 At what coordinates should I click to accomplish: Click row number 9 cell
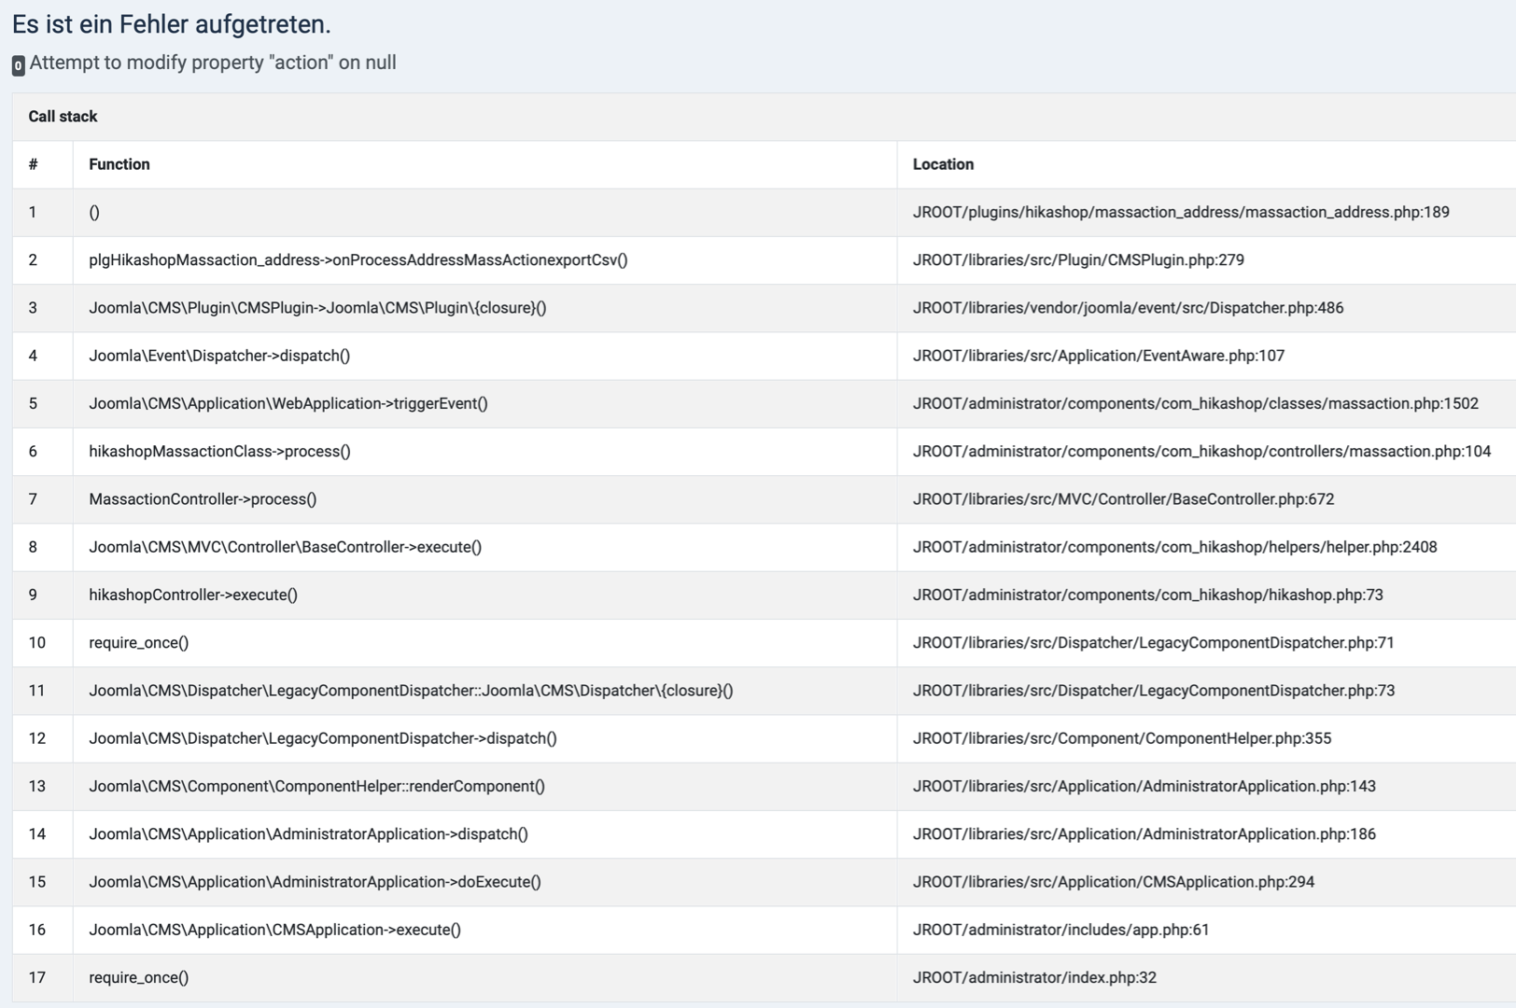tap(43, 595)
